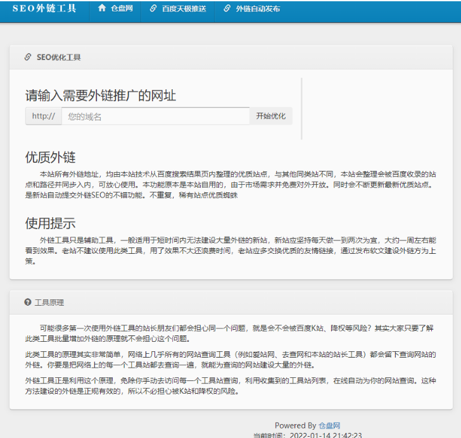Click the link icon beside 百度天极推送

pyautogui.click(x=153, y=8)
